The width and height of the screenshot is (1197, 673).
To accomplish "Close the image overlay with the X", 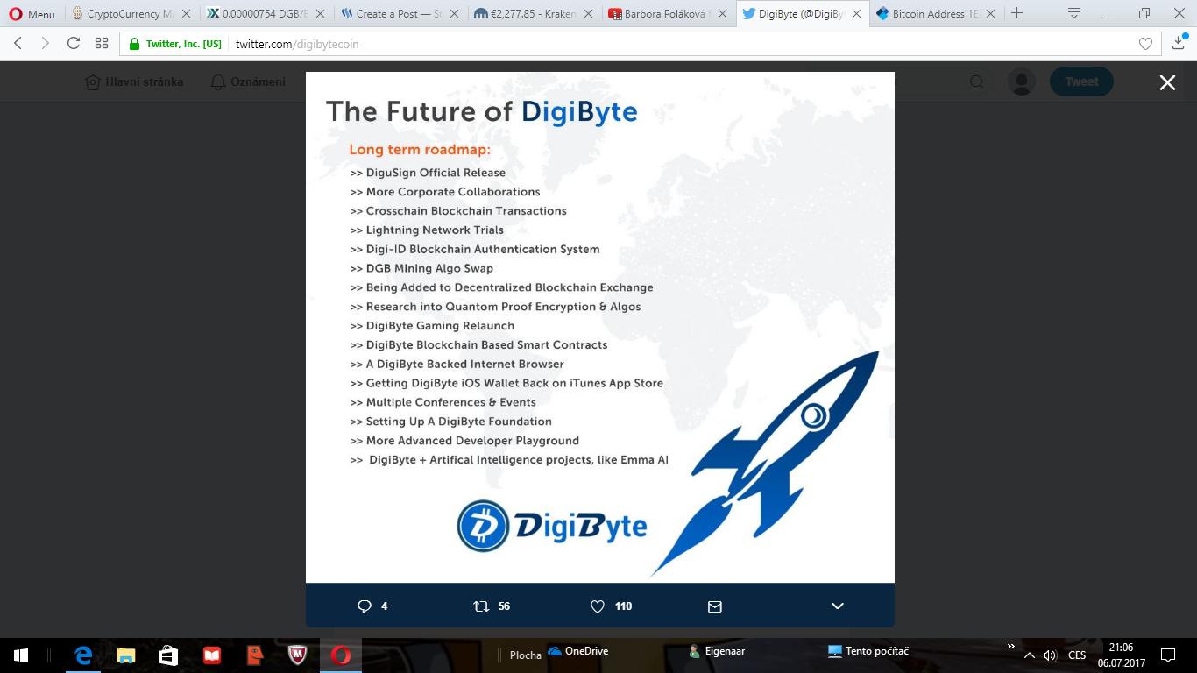I will tap(1167, 82).
